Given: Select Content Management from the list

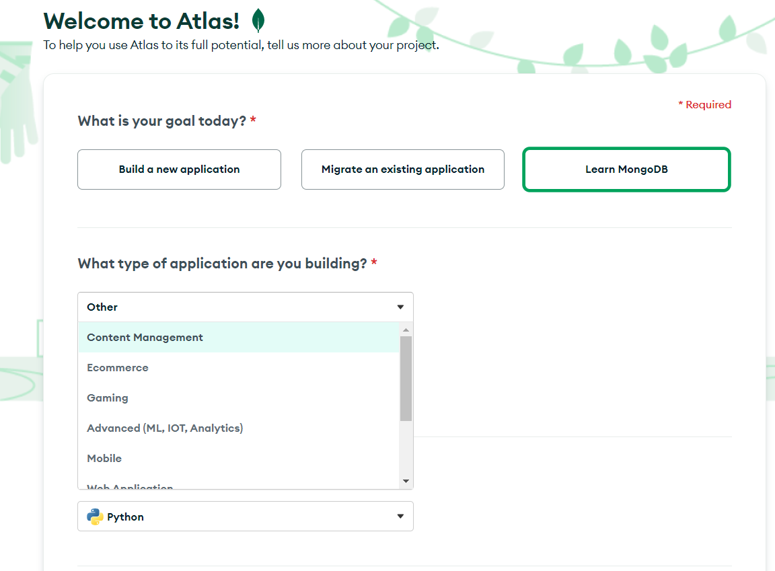Looking at the screenshot, I should click(x=239, y=338).
